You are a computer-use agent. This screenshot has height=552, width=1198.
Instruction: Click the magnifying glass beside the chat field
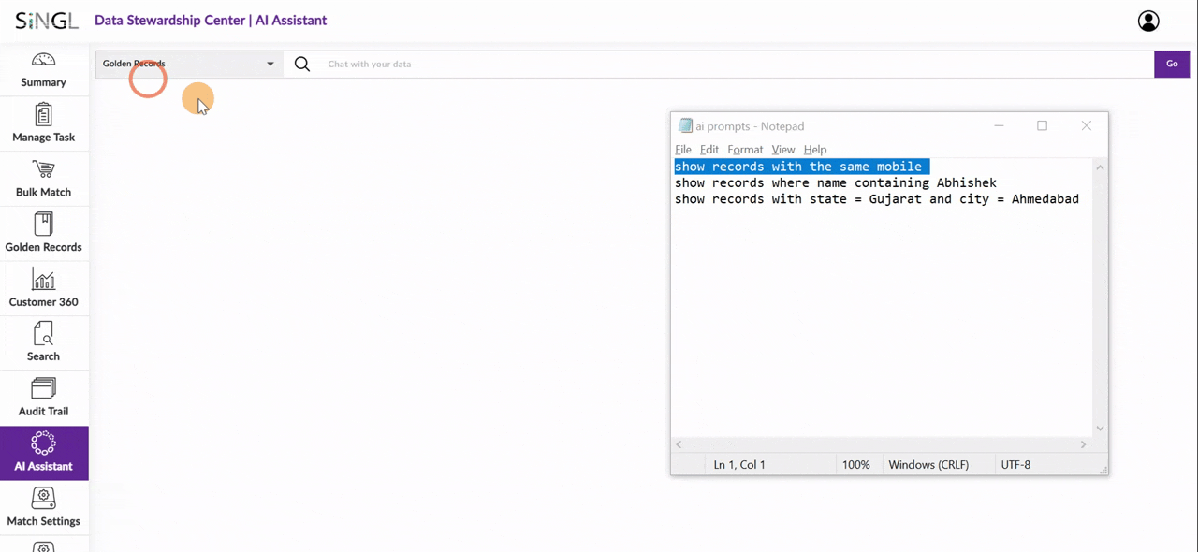click(x=301, y=64)
